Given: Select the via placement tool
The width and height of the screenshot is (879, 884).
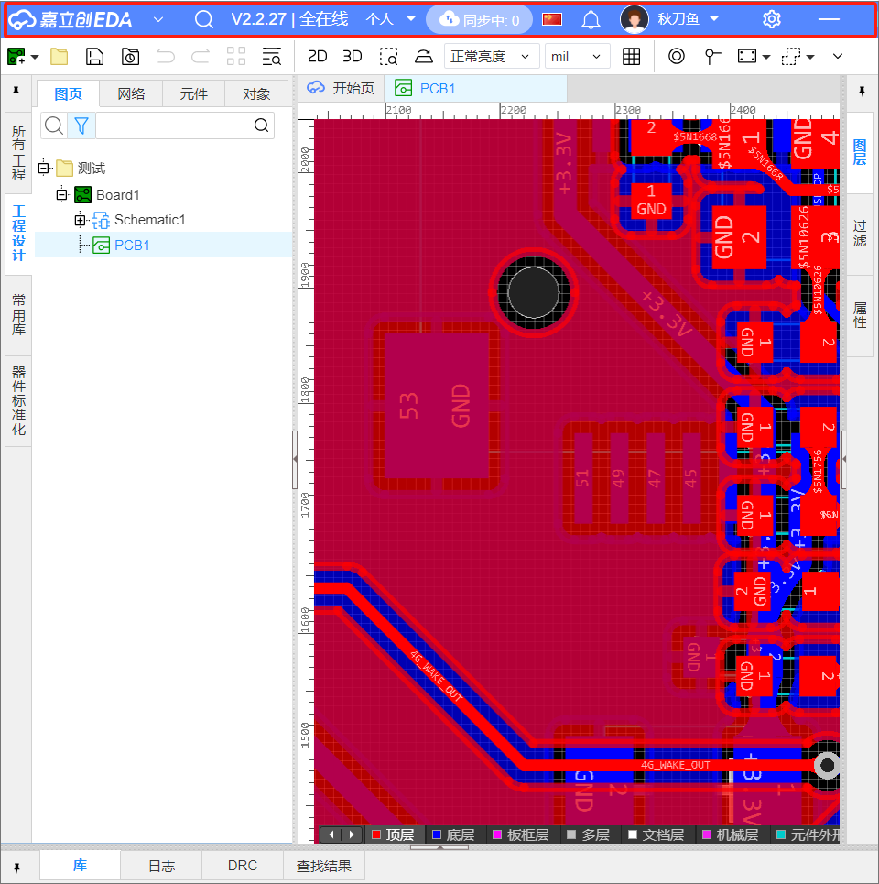Looking at the screenshot, I should click(x=677, y=57).
